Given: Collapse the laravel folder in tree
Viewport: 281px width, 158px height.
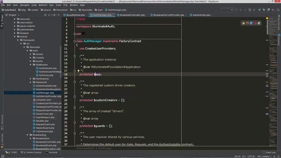Looking at the screenshot, I should [14, 36].
